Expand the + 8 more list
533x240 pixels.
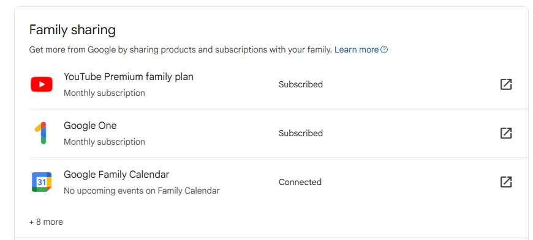coord(46,222)
